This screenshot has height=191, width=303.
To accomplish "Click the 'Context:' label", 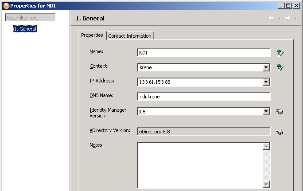I will coord(99,66).
